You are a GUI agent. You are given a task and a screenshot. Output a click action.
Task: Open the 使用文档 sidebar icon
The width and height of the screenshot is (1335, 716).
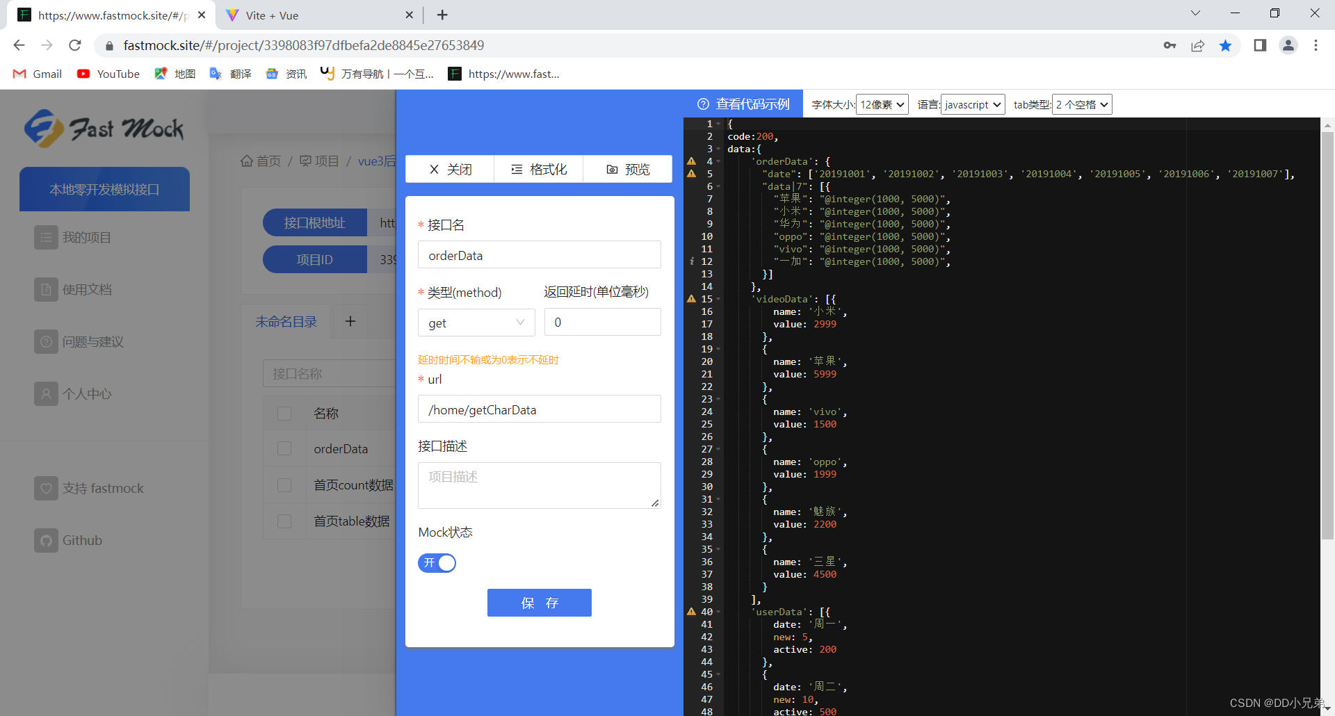point(46,289)
